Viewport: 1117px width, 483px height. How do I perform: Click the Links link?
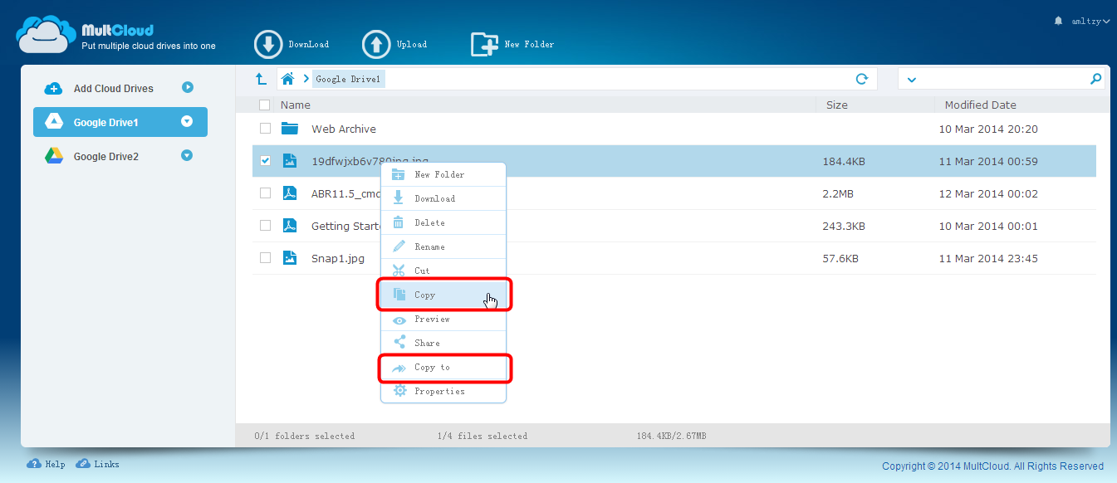(x=106, y=465)
